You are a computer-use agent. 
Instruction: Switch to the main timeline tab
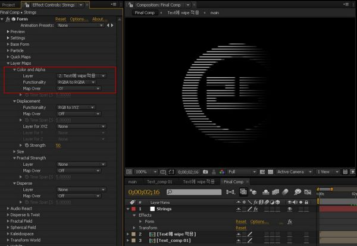[132, 182]
